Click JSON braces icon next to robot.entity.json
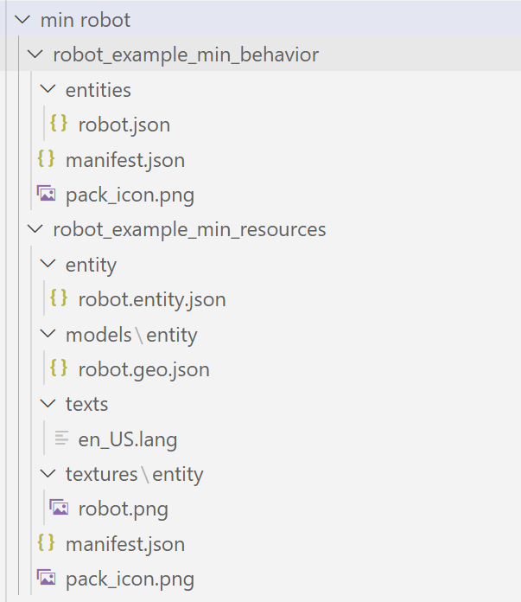 click(x=59, y=298)
